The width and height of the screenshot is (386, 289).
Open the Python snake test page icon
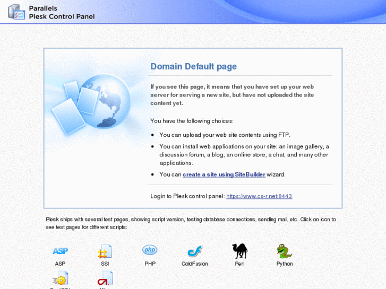click(x=285, y=251)
